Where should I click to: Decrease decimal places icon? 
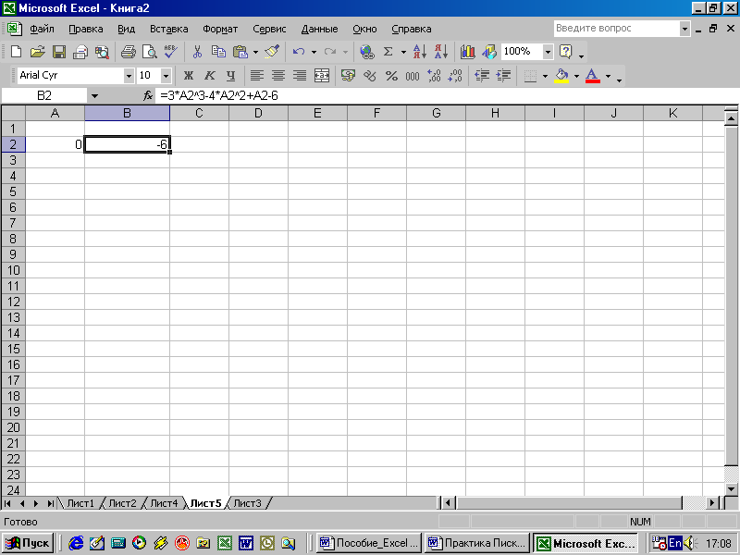pos(455,76)
